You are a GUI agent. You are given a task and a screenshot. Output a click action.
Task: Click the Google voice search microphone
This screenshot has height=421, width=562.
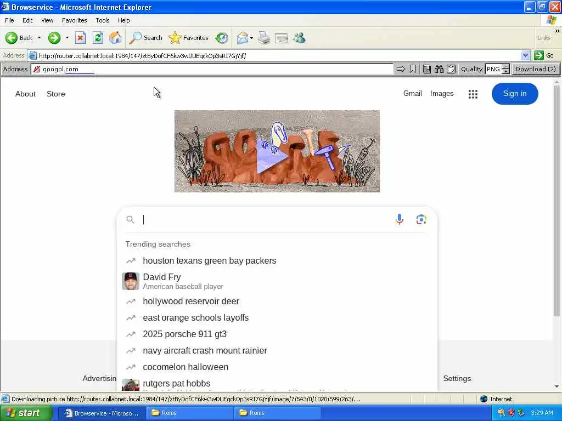point(400,219)
